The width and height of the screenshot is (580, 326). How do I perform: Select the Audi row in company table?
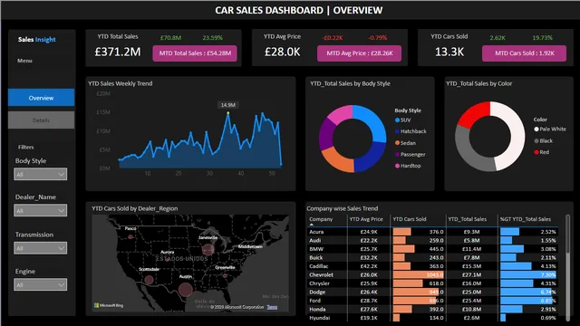(x=433, y=240)
